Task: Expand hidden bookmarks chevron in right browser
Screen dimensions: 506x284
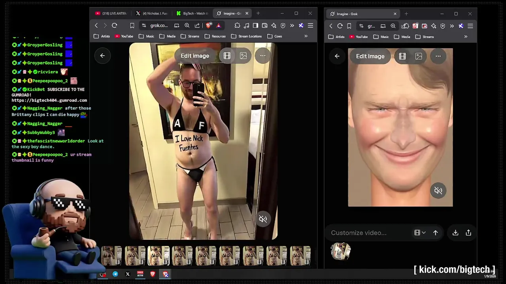Action: point(466,37)
